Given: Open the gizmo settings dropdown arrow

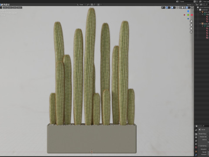Looking at the screenshot, I should (169, 7).
